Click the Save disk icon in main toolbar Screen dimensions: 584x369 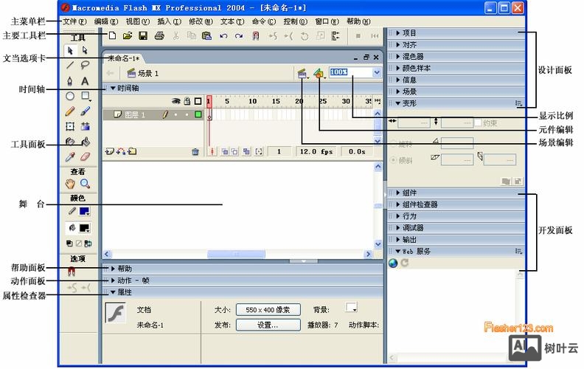click(143, 35)
